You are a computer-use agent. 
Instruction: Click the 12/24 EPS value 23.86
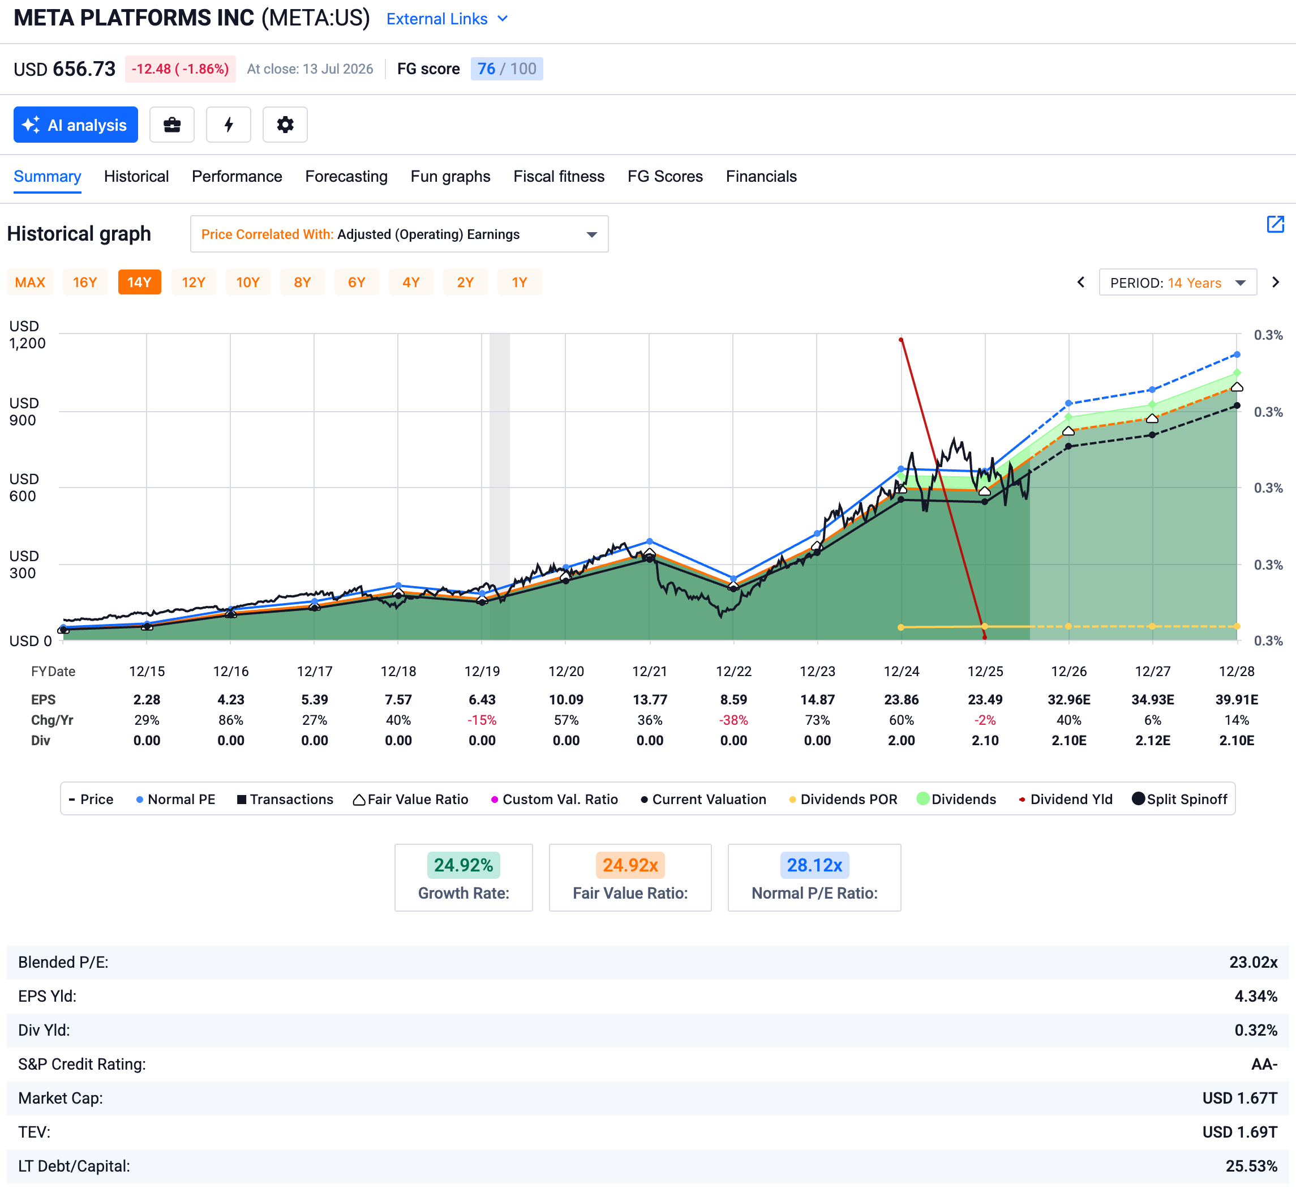(x=902, y=700)
